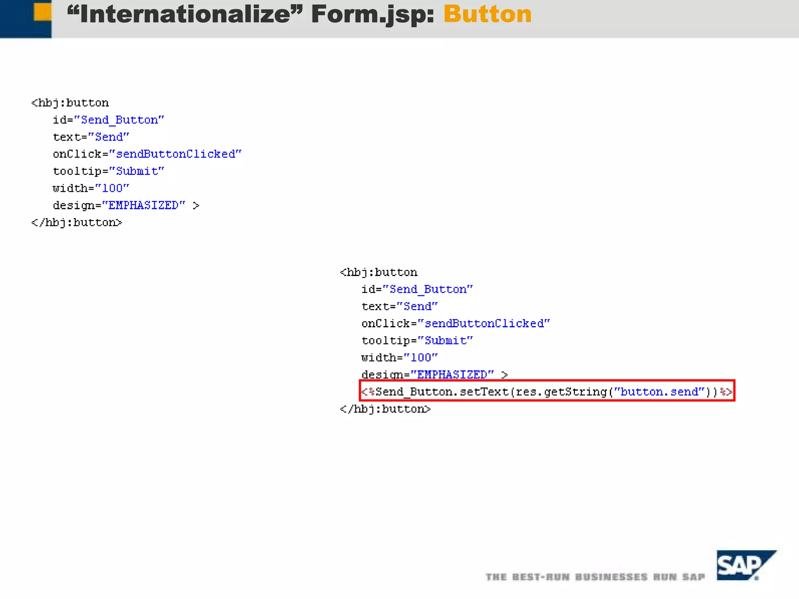799x599 pixels.
Task: Click onClick="sendButtonClicked" in the lower snippet
Action: pyautogui.click(x=456, y=323)
